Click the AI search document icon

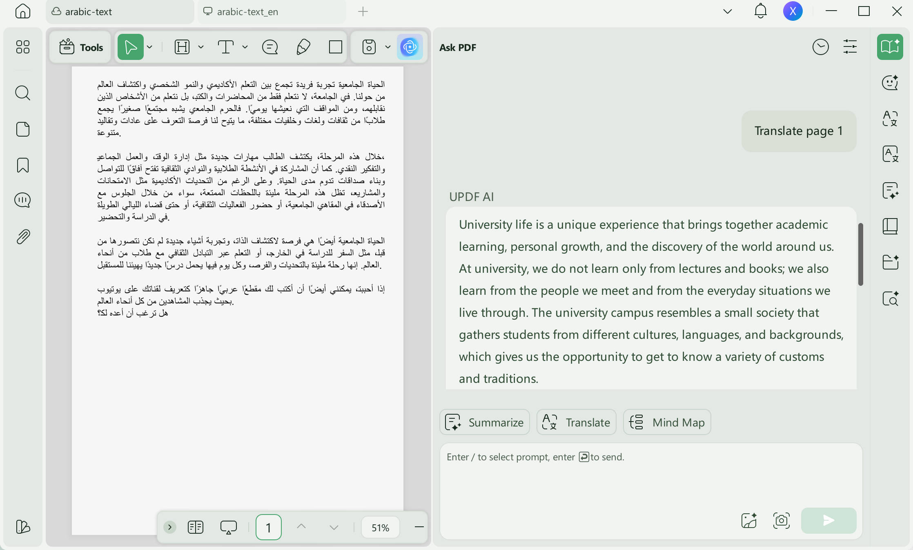(890, 298)
